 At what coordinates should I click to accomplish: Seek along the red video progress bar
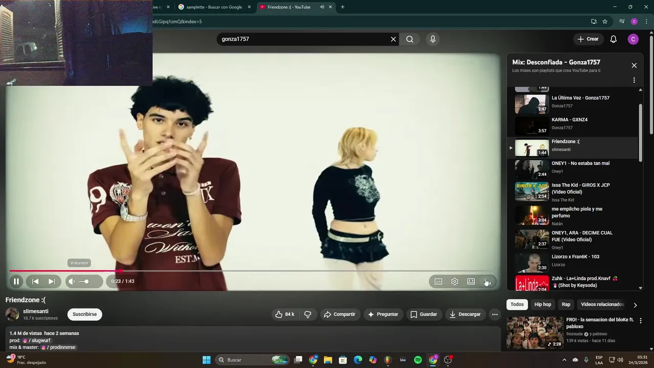pyautogui.click(x=252, y=271)
